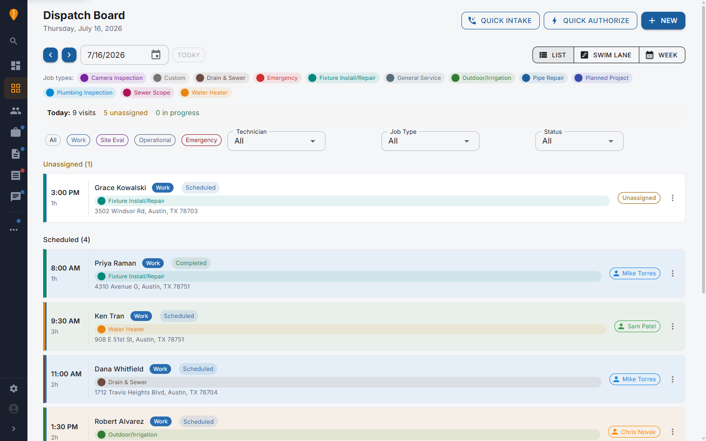
Task: Click Mike Torres chip on Dana Whitfield visit
Action: (x=635, y=379)
